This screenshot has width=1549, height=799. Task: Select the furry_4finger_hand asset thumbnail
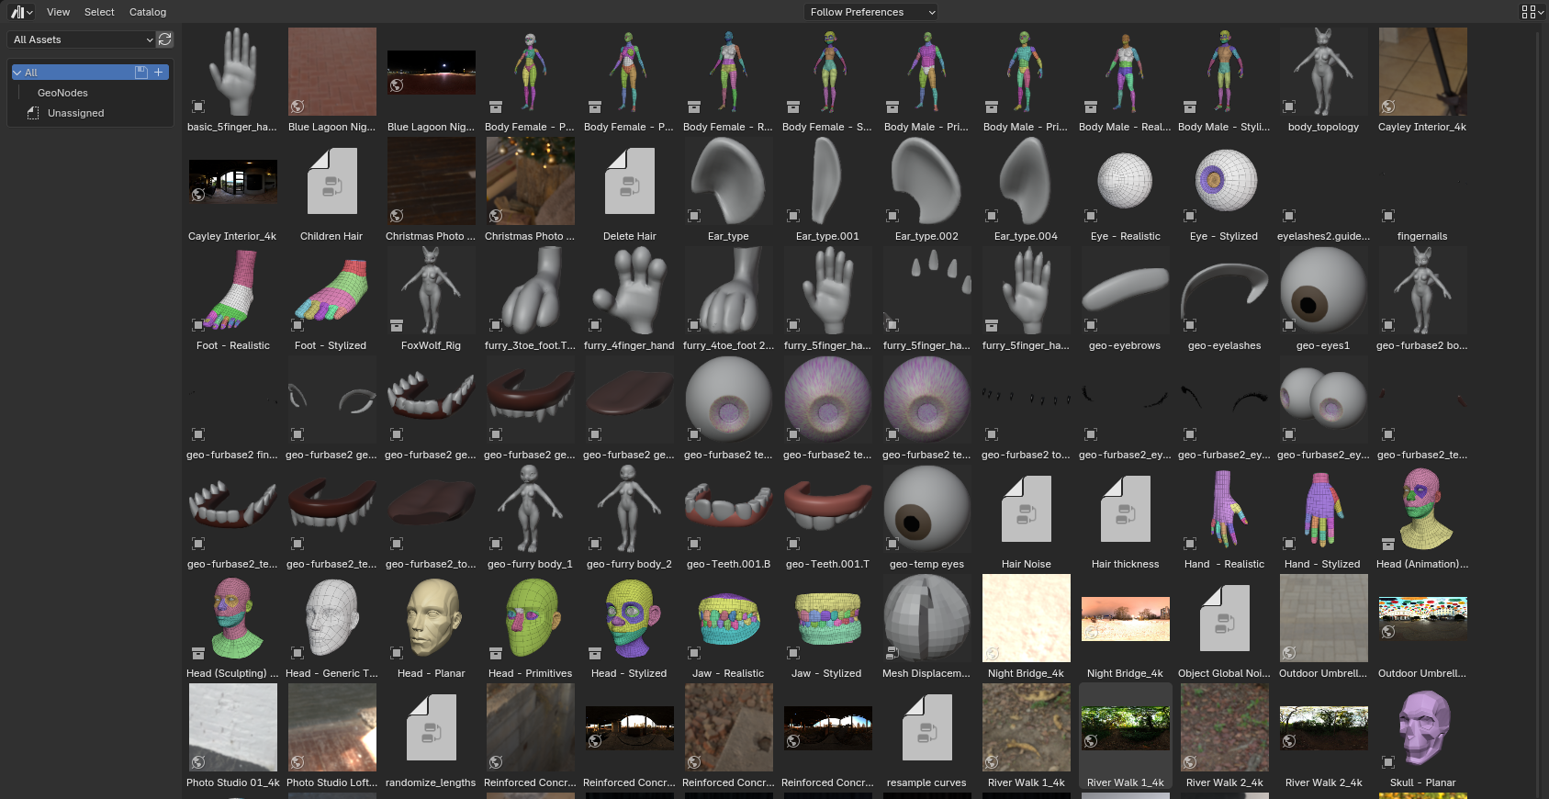[x=630, y=290]
